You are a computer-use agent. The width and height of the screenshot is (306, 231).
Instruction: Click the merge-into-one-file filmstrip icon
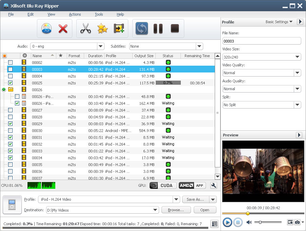(x=118, y=29)
